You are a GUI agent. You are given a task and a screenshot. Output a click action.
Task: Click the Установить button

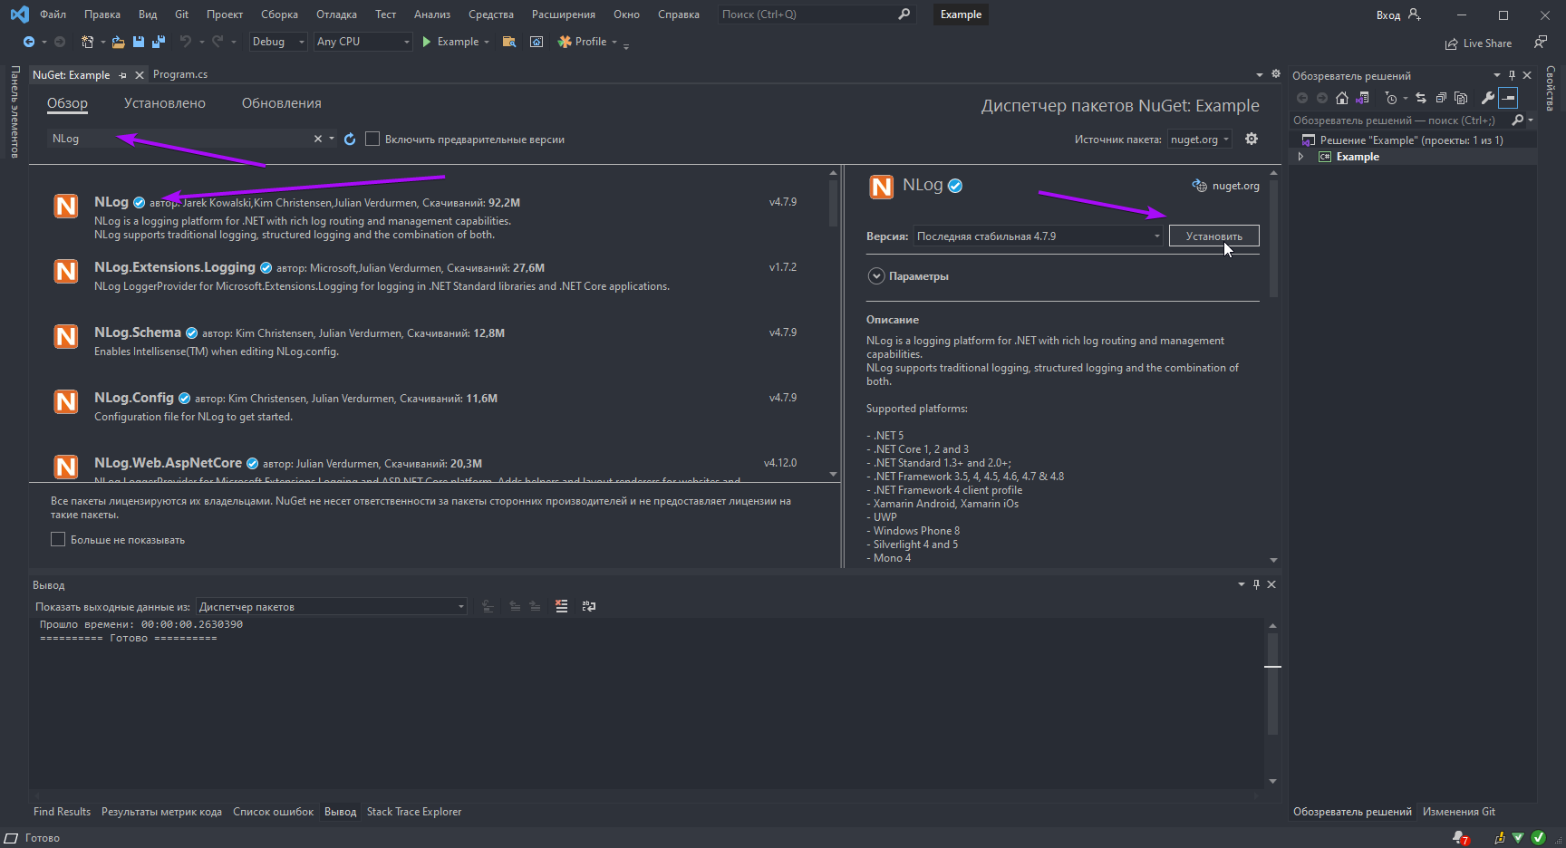tap(1213, 236)
